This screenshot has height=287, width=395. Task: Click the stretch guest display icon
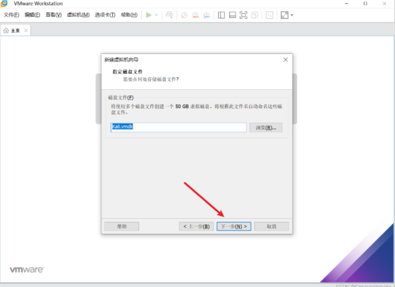tap(284, 15)
